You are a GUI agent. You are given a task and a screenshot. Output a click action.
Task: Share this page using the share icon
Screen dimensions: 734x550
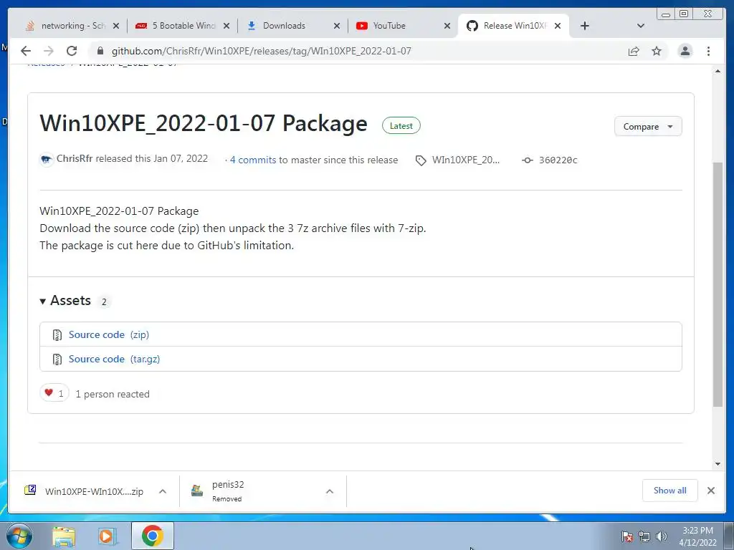[x=634, y=51]
